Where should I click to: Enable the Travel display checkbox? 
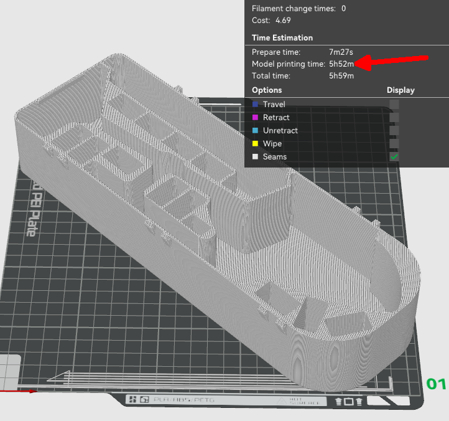(394, 105)
